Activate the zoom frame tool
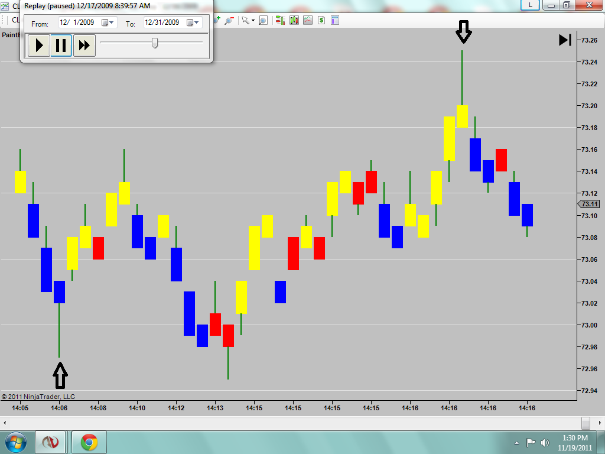 click(x=263, y=21)
